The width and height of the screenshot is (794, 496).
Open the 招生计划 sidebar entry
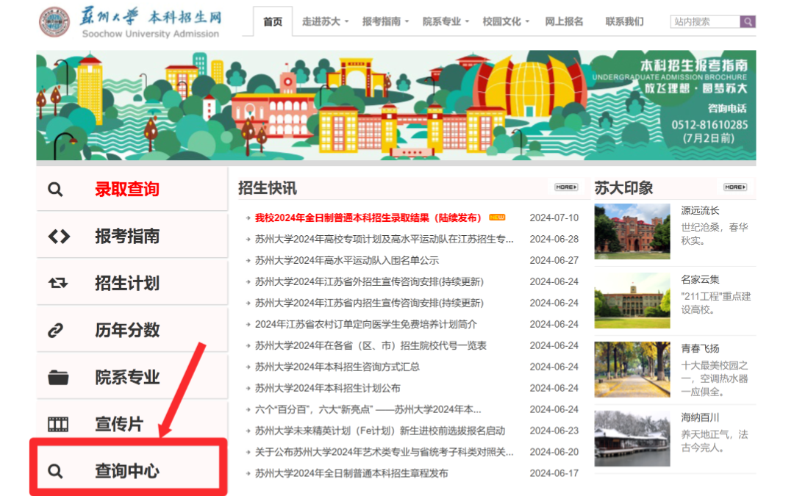(132, 283)
